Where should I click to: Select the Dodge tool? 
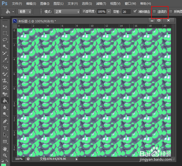(x=5, y=114)
